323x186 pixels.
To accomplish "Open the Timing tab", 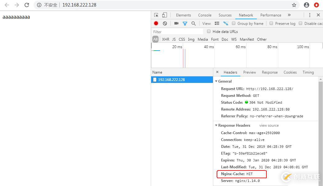I will pos(308,72).
